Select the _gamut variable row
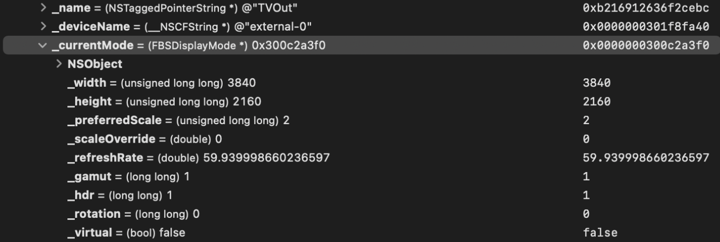Screen dimensions: 720x242 (x=128, y=177)
